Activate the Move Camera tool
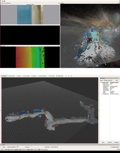This screenshot has width=120, height=153. pyautogui.click(x=12, y=76)
